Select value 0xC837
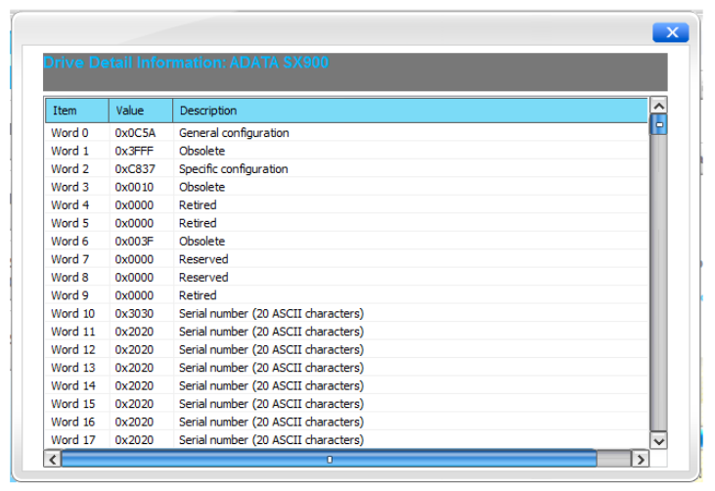Screen dimensions: 715x491 point(135,169)
